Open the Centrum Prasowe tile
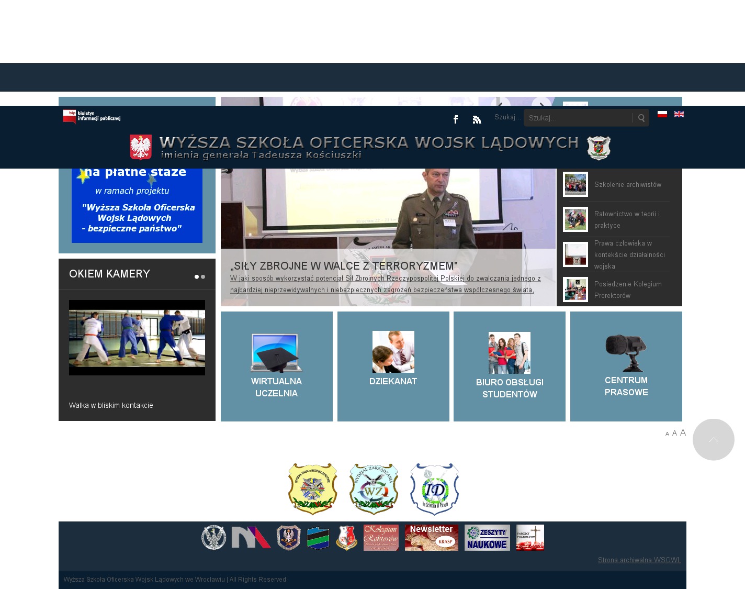The image size is (745, 589). pyautogui.click(x=626, y=366)
